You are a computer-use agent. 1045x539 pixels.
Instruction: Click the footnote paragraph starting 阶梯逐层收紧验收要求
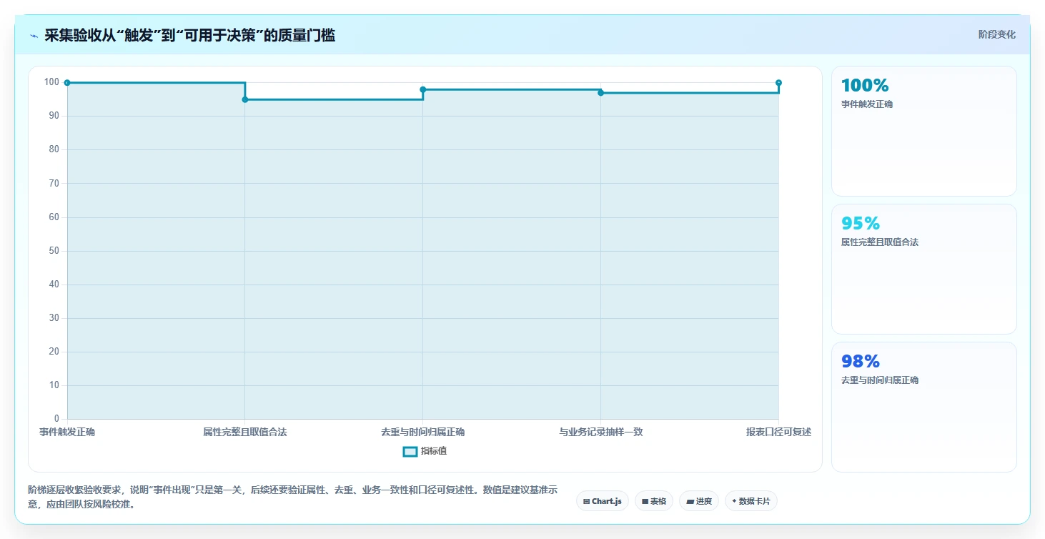292,497
